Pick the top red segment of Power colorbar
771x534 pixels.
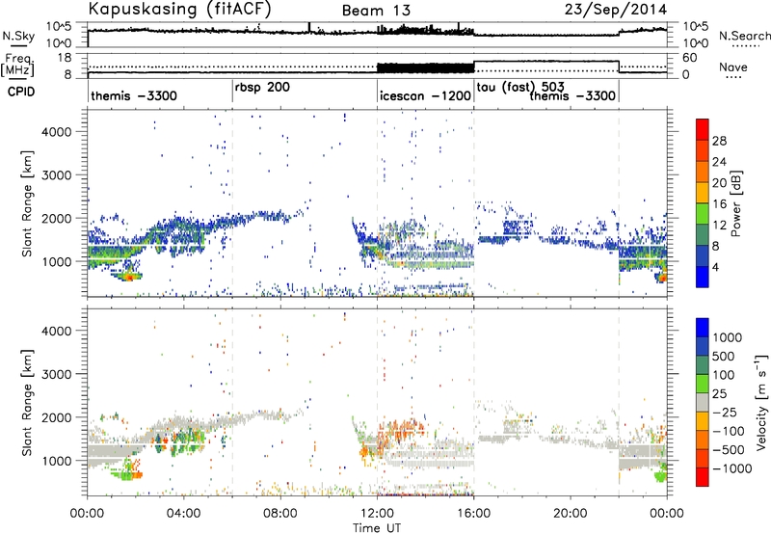tap(703, 129)
